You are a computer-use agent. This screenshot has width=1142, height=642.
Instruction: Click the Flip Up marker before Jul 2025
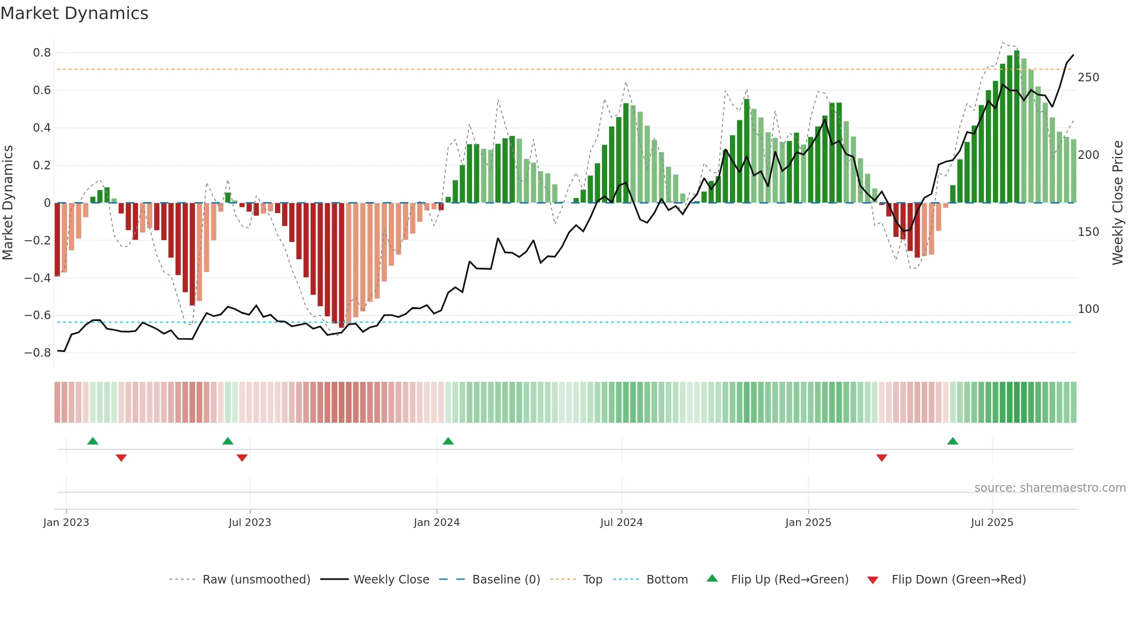(953, 441)
